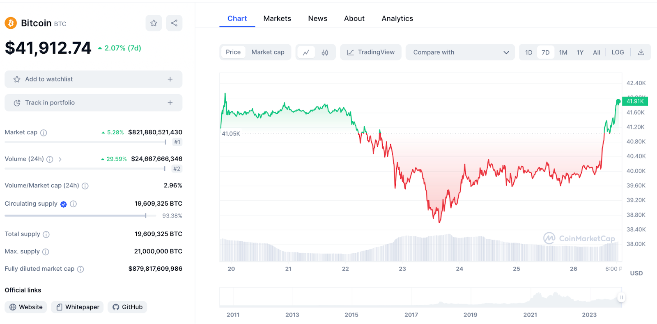Open Max. supply info icon
The height and width of the screenshot is (324, 657).
tap(46, 252)
